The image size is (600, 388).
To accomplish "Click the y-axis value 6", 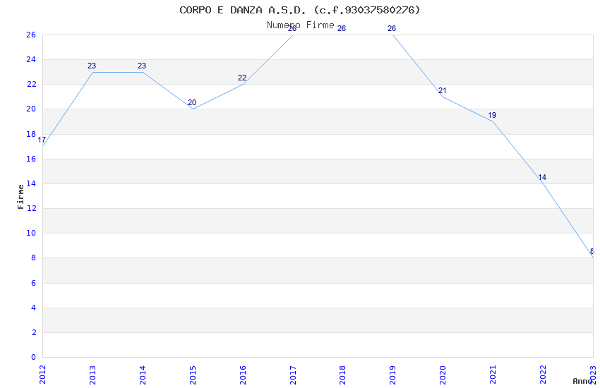I will [x=33, y=283].
